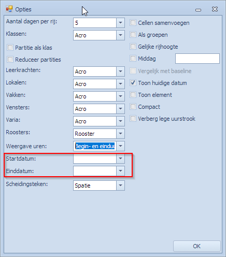
Task: Check Verberg lege uurstrook
Action: [133, 119]
